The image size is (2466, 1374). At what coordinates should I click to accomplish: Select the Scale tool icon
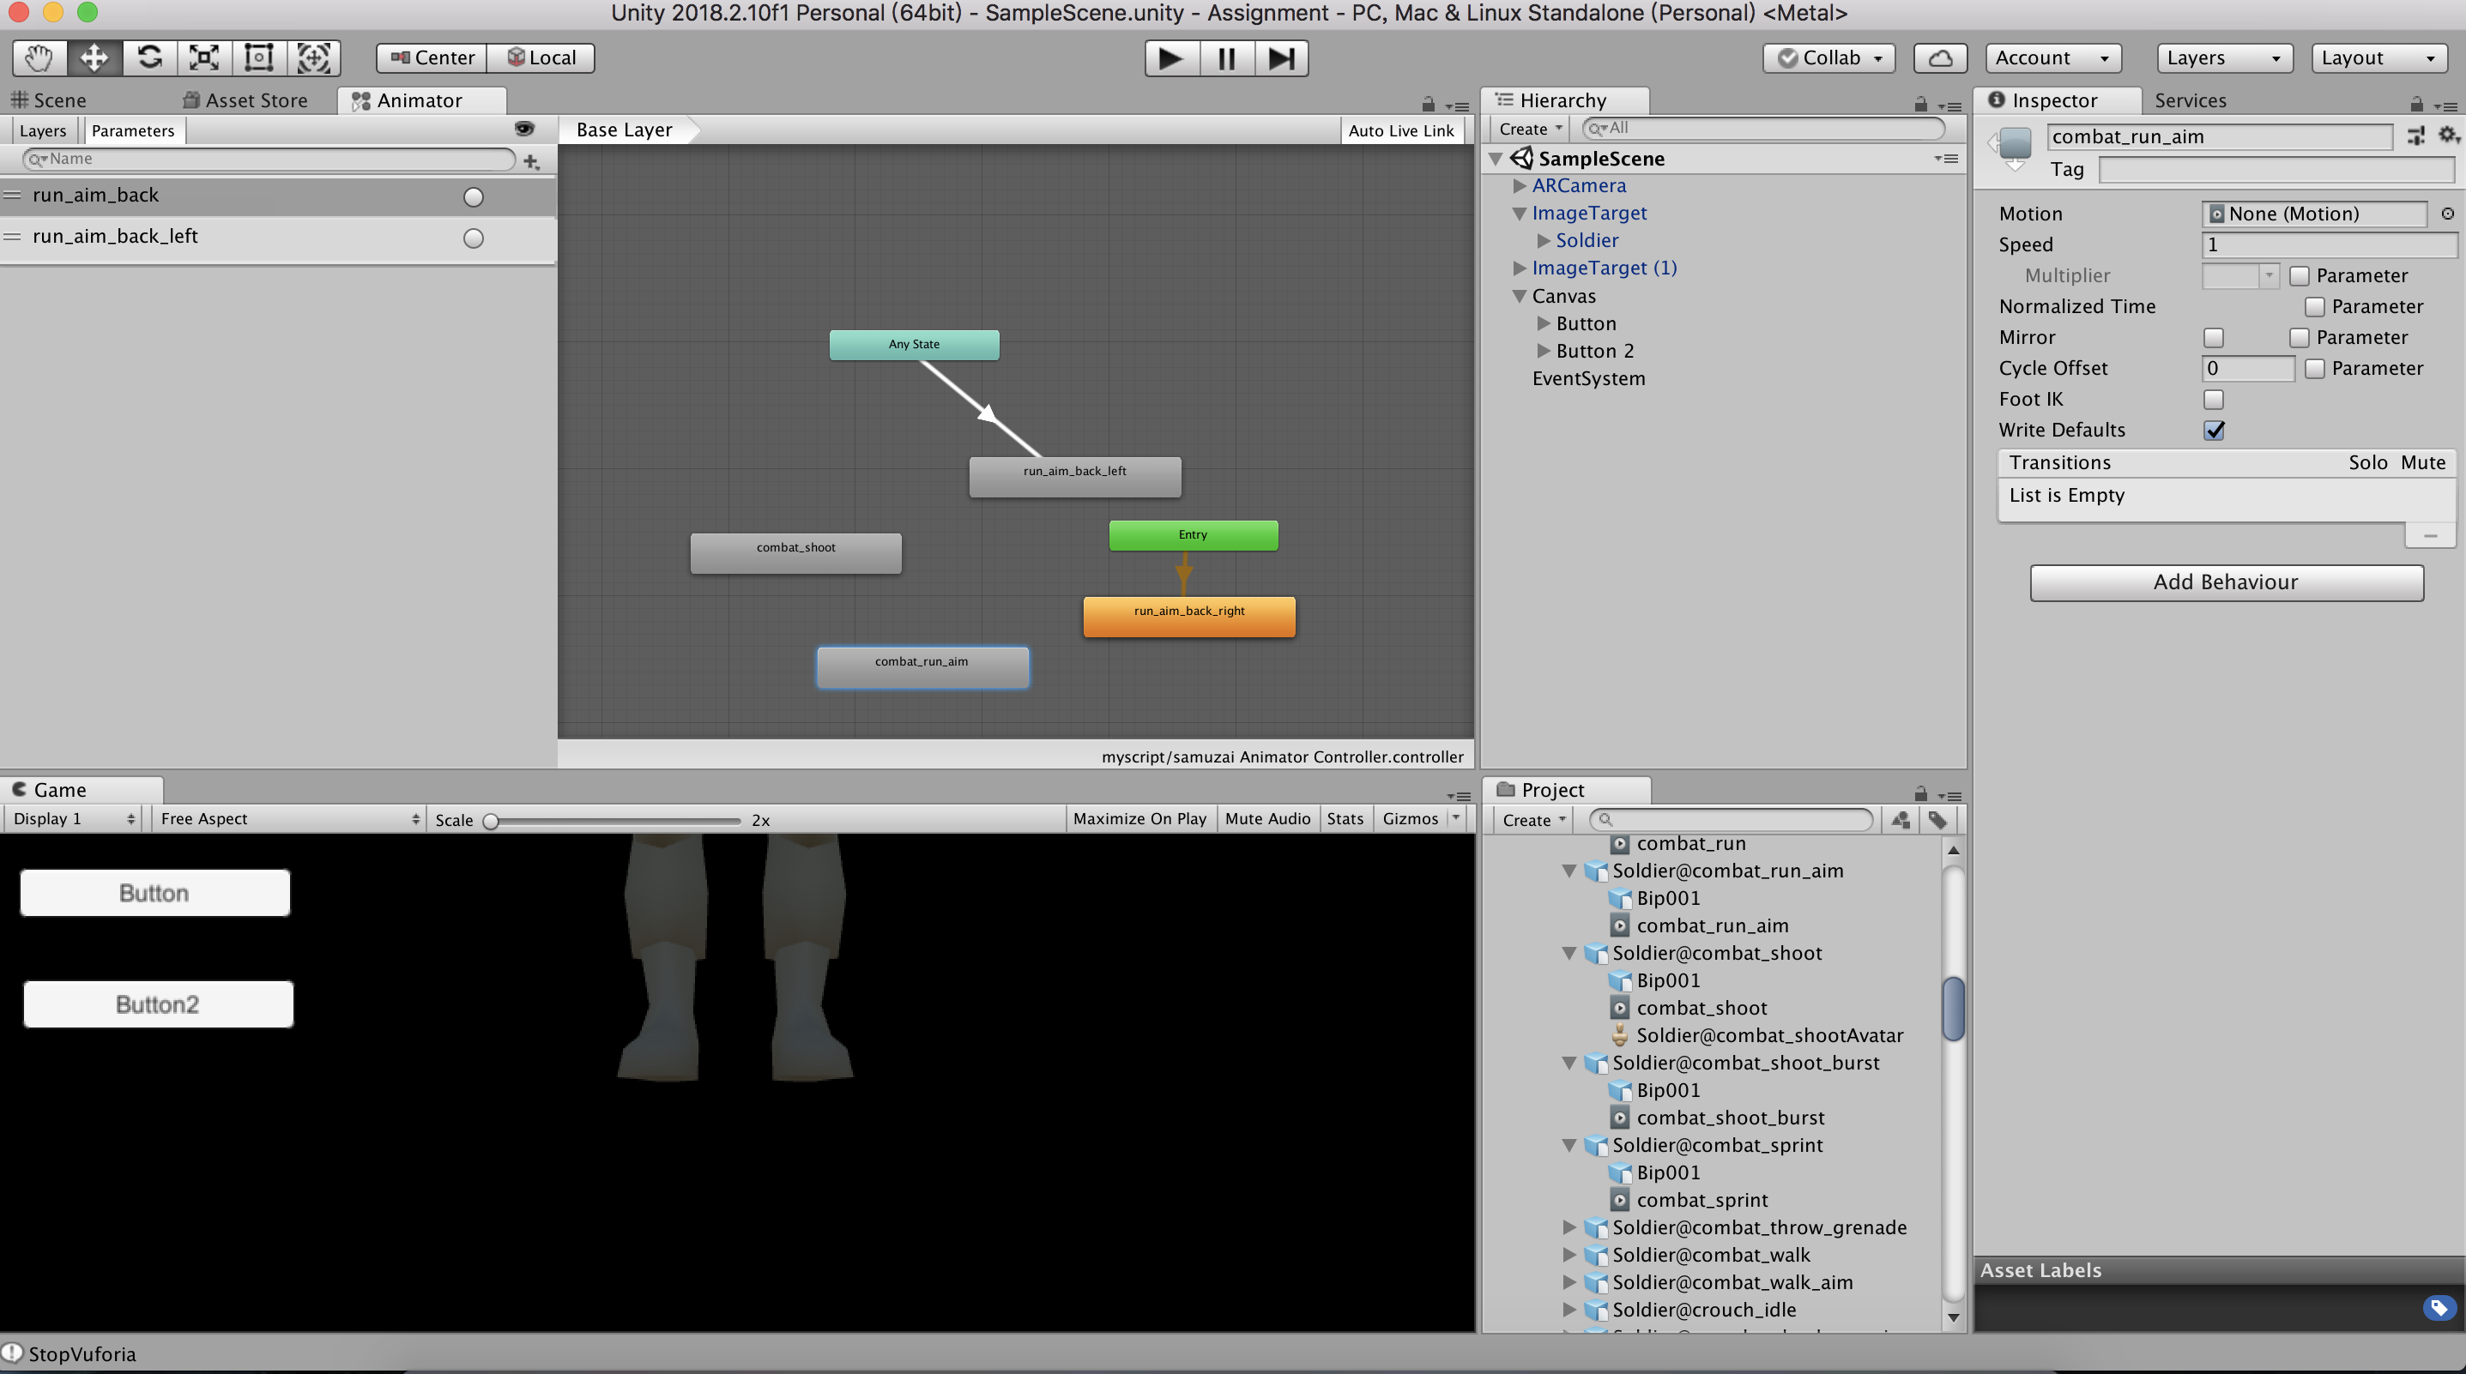click(204, 57)
